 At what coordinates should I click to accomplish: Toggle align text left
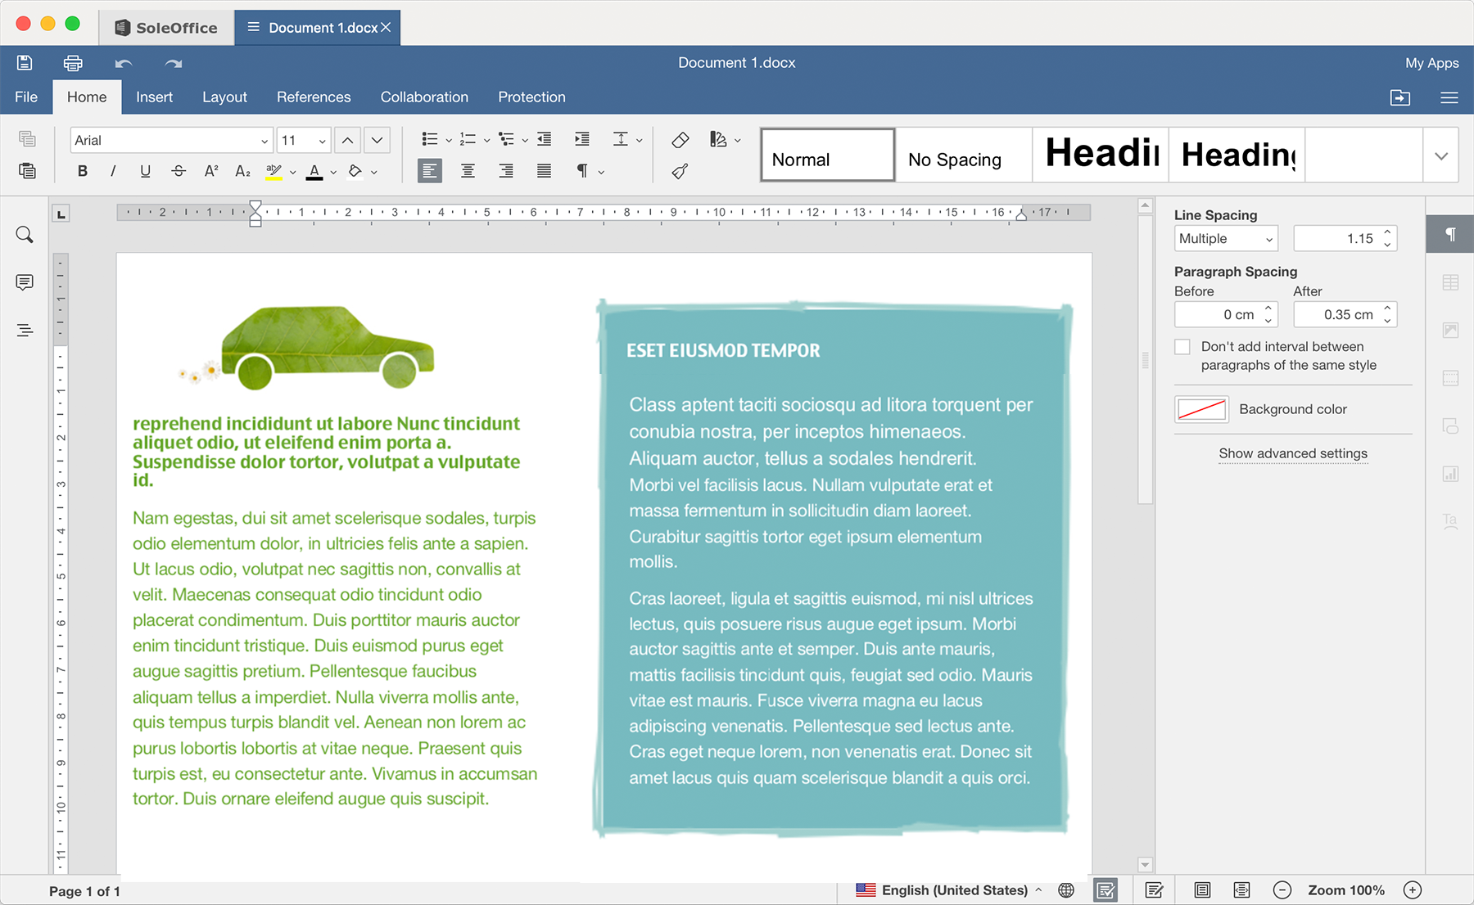(430, 171)
